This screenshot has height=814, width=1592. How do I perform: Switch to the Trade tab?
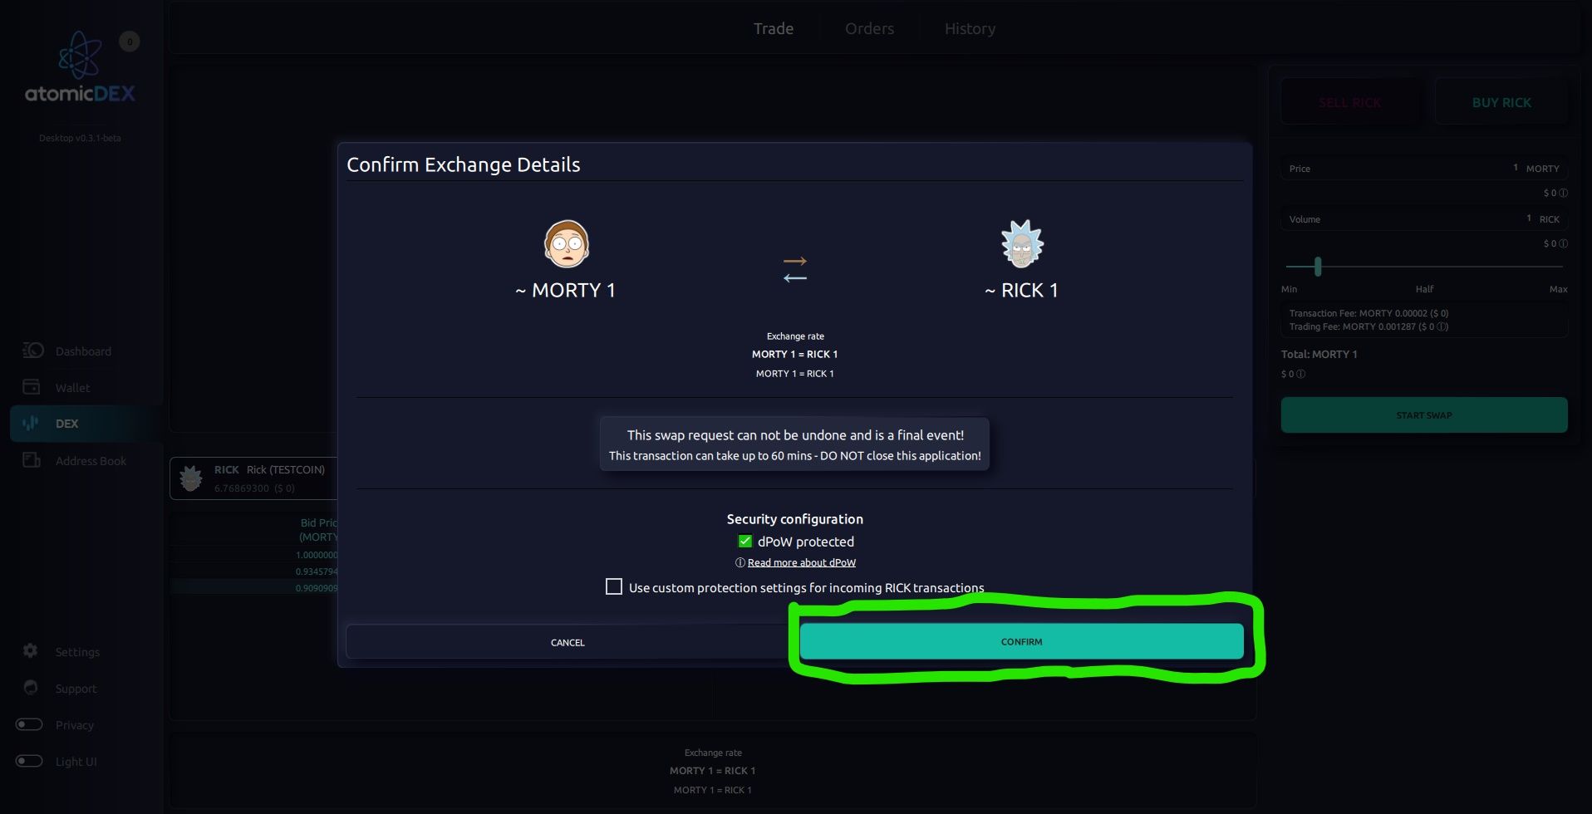tap(774, 28)
